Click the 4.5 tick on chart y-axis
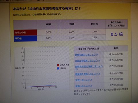 click(22, 52)
